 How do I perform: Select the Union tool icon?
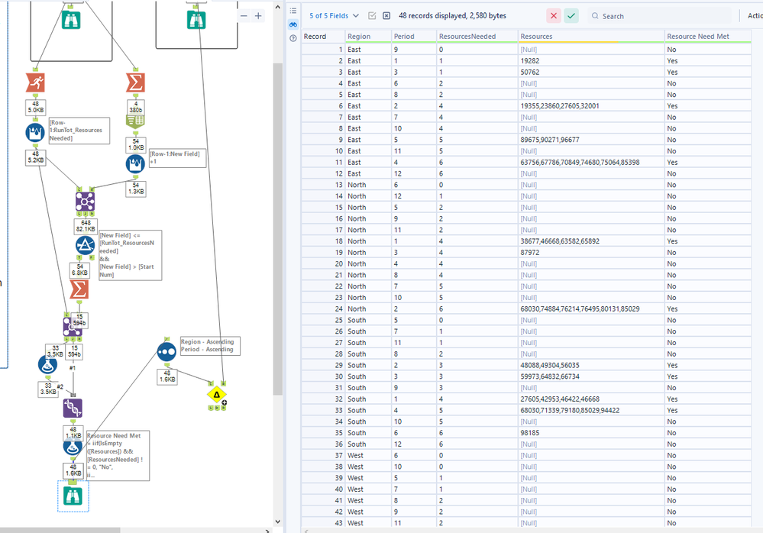pyautogui.click(x=73, y=409)
